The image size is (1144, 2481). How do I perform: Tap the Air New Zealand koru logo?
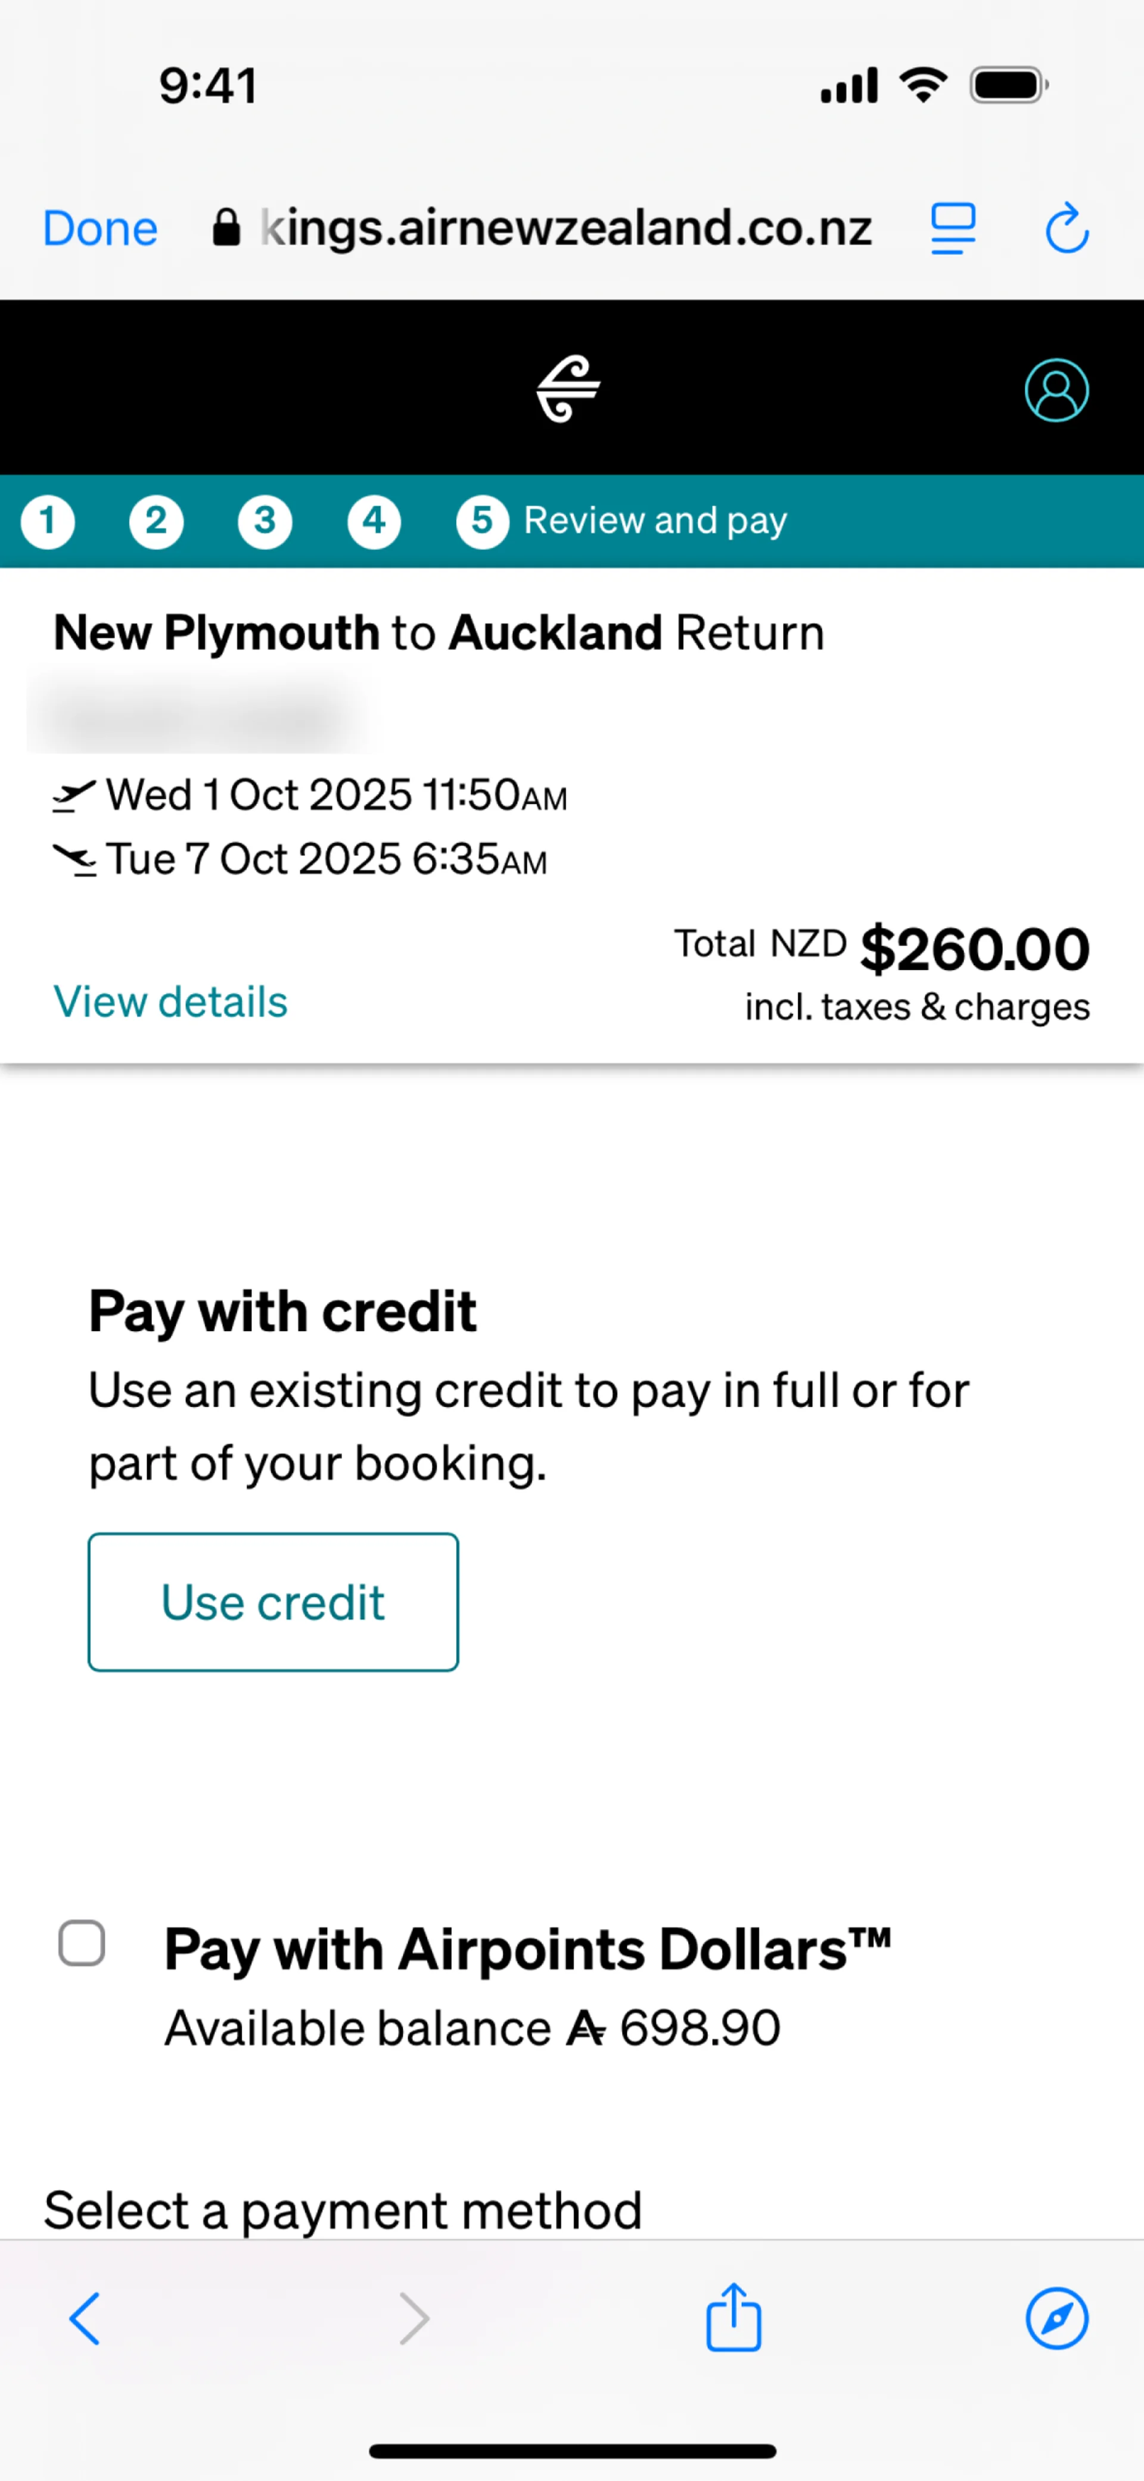pyautogui.click(x=568, y=388)
